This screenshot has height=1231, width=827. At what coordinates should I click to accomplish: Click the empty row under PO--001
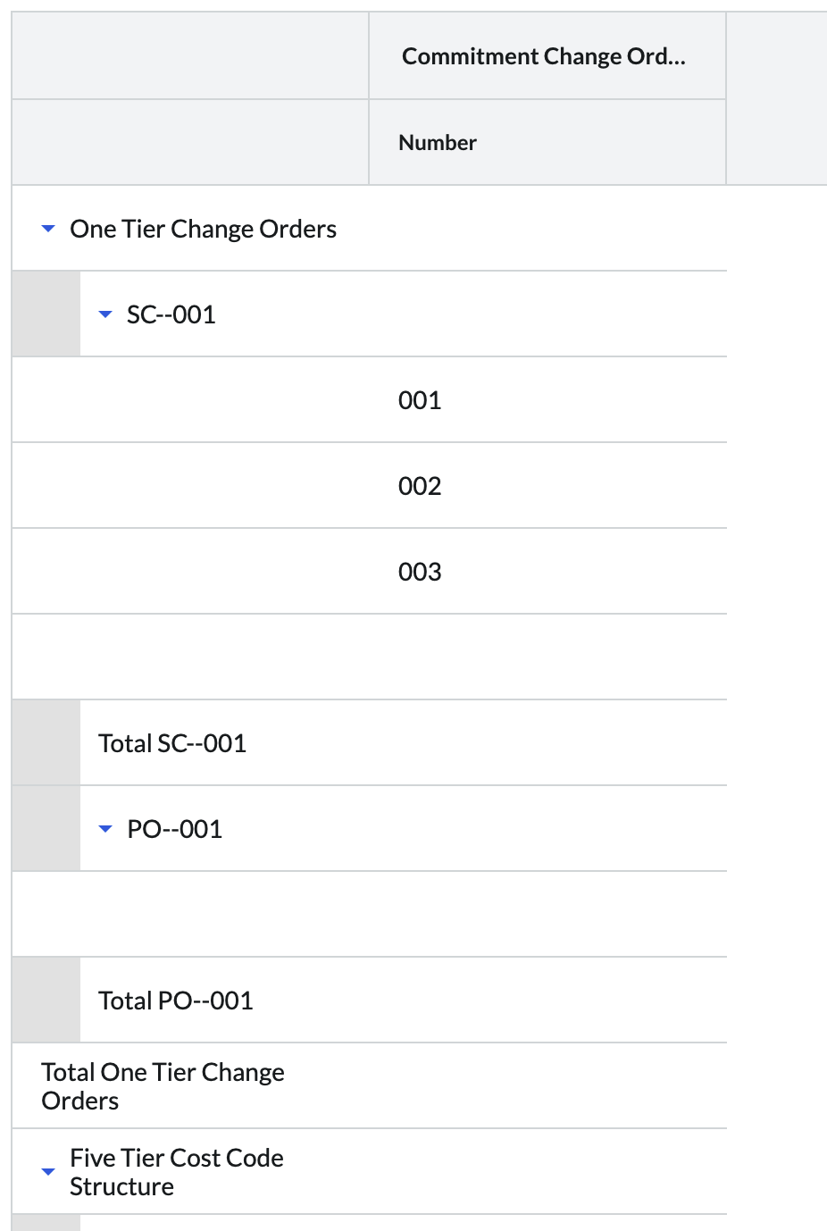(369, 914)
